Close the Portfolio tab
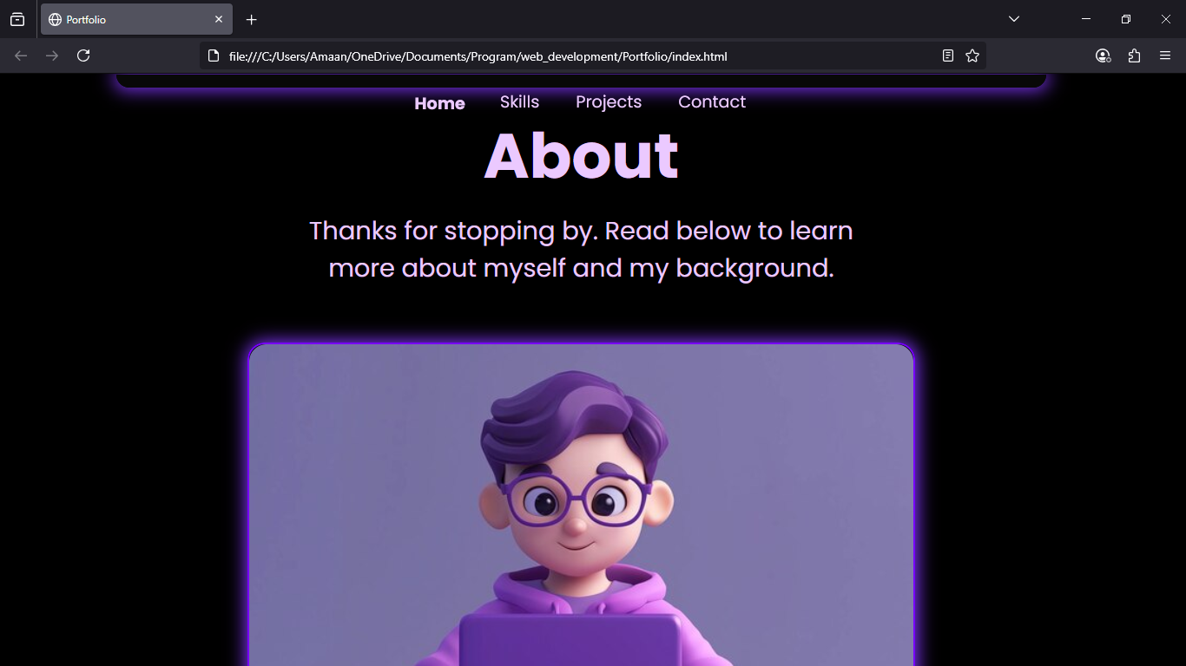The width and height of the screenshot is (1186, 666). point(219,19)
